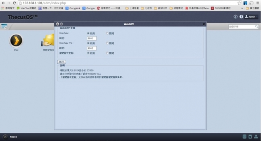Screen dimensions: 261x141
Task: Click the screen-shaped icon beside the browser menu
Action: point(251,3)
